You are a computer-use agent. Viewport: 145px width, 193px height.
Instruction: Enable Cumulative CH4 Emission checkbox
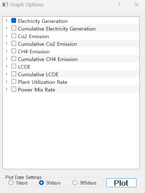coord(14,59)
